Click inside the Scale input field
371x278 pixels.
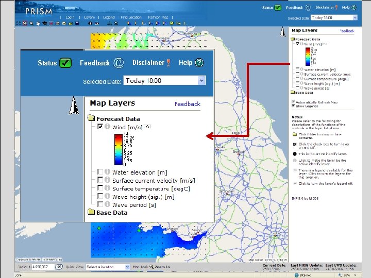(43, 267)
